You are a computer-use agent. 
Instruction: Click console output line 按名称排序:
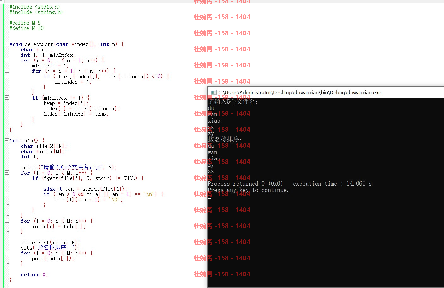click(225, 139)
